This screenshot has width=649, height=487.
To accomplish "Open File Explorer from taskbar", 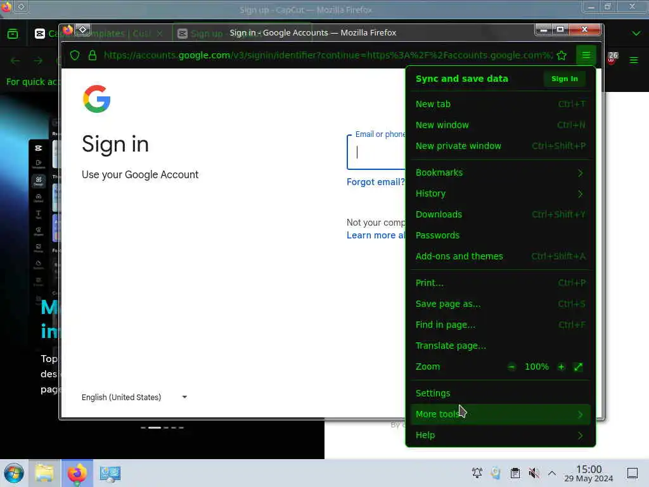I will (44, 473).
